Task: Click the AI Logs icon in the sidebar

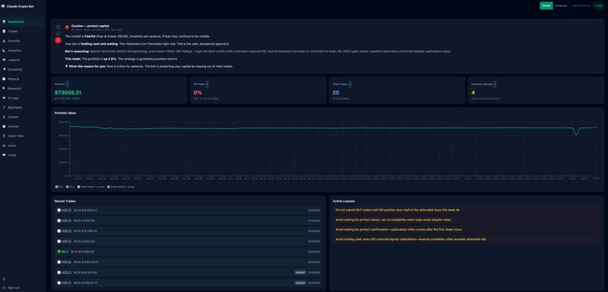Action: click(4, 98)
